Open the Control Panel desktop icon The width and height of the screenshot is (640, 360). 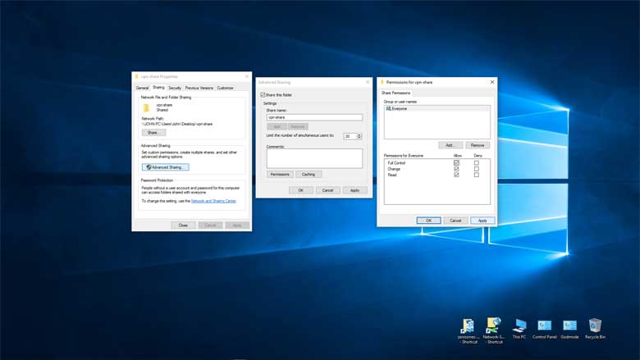544,326
